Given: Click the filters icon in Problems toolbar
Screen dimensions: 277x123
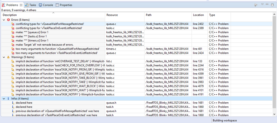Looking at the screenshot, I should [255, 5].
